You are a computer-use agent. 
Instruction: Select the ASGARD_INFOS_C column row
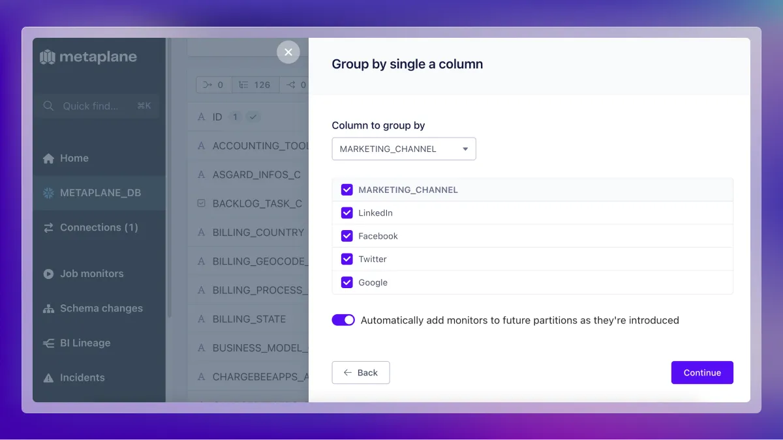[x=248, y=175]
